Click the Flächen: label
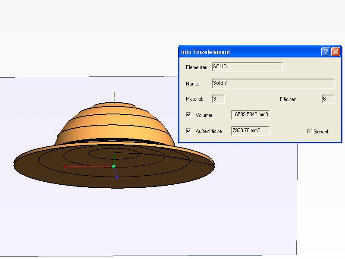The height and width of the screenshot is (259, 345). 289,99
